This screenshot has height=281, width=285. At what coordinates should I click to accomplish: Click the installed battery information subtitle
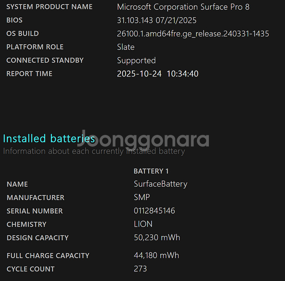(x=94, y=151)
